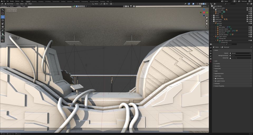The image size is (253, 135).
Task: Uncheck Camera and Lights collection exclude checkbox
Action: [247, 8]
